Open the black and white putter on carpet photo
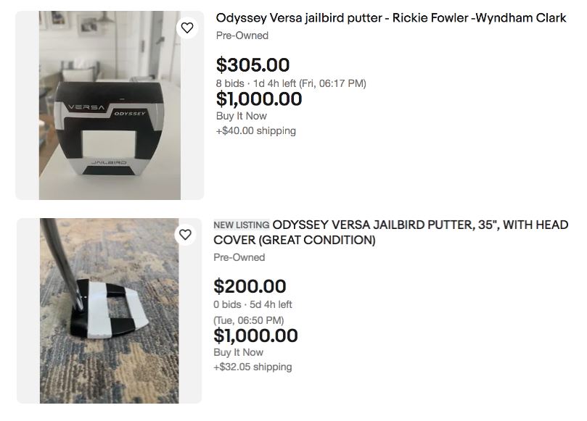The width and height of the screenshot is (587, 421). pos(109,310)
